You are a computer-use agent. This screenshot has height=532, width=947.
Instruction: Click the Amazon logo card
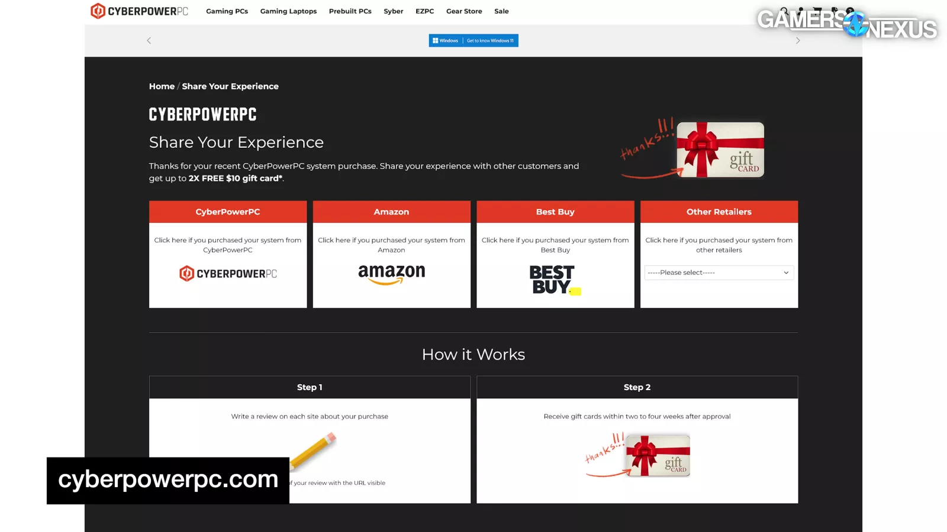point(391,274)
